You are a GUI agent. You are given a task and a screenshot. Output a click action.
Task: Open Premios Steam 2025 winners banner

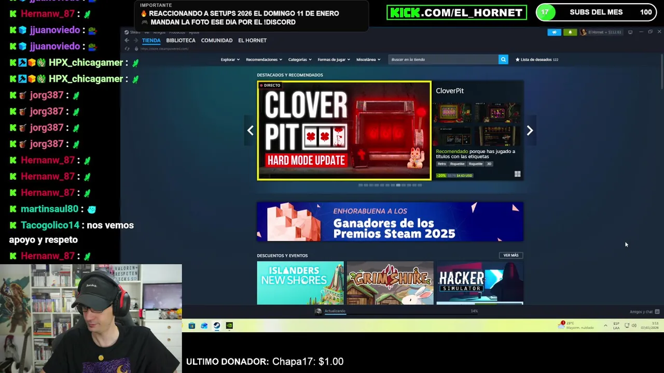(390, 222)
